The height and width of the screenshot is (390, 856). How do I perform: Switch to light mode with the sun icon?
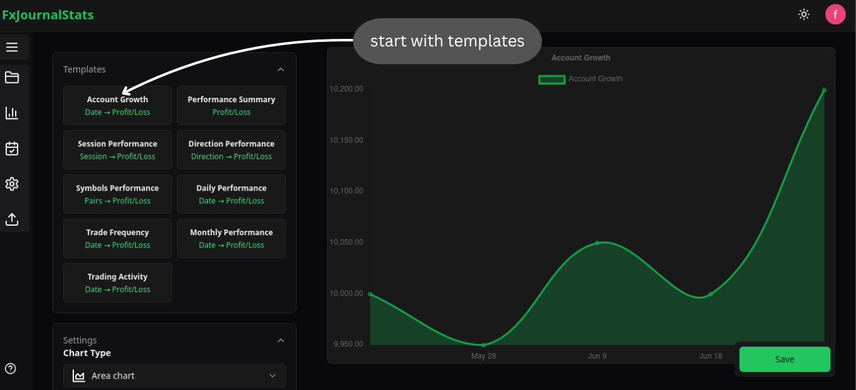(x=804, y=14)
